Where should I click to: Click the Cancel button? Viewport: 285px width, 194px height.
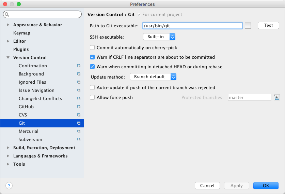point(207,185)
